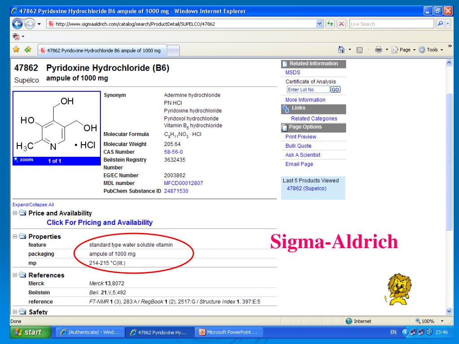Zoom the pyridoxine structure image
The image size is (459, 344).
point(24,160)
